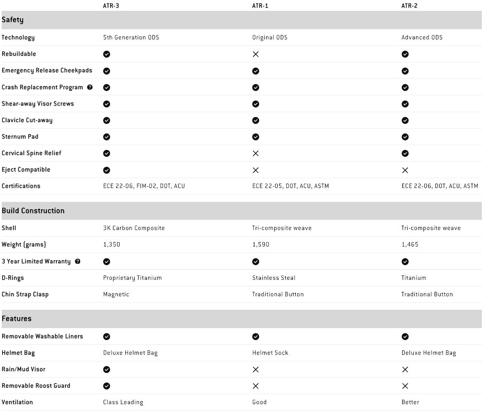
Task: Click ATR-3 Rain/Mud Visor checkmark
Action: (107, 370)
